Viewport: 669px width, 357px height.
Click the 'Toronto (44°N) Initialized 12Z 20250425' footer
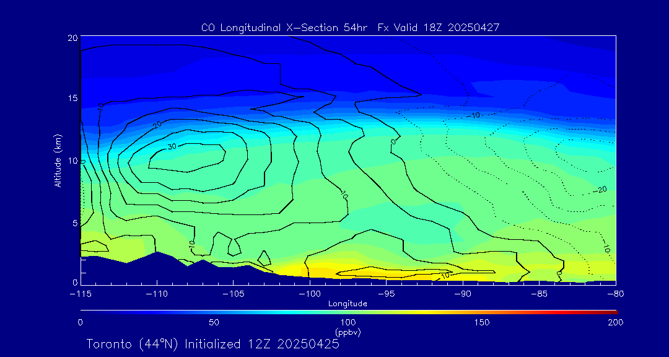point(213,344)
